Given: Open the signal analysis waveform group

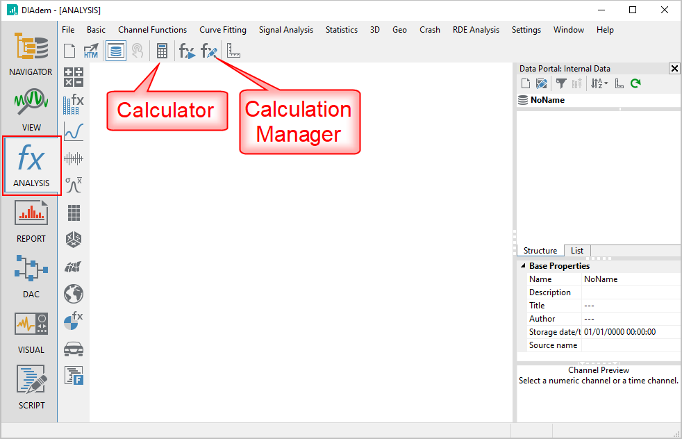Looking at the screenshot, I should coord(74,159).
